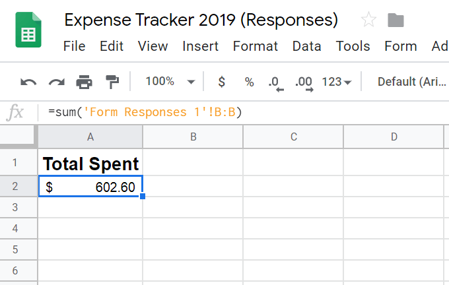Image resolution: width=449 pixels, height=285 pixels.
Task: Click the formula bar input
Action: point(264,112)
